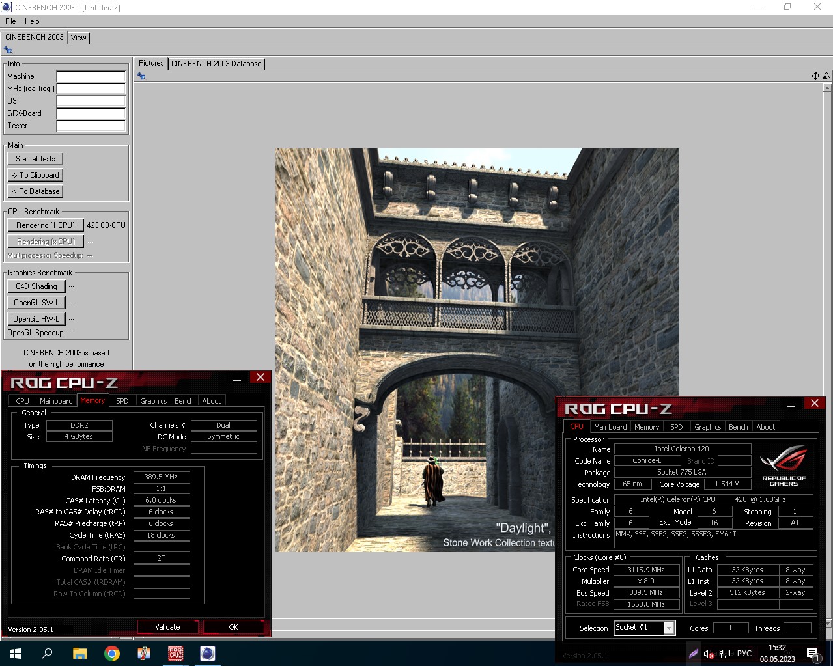Click the network tray icon
The width and height of the screenshot is (833, 666).
click(724, 654)
